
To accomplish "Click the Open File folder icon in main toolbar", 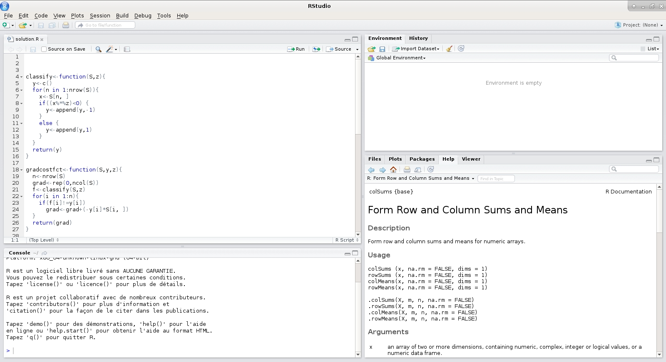I will point(22,25).
